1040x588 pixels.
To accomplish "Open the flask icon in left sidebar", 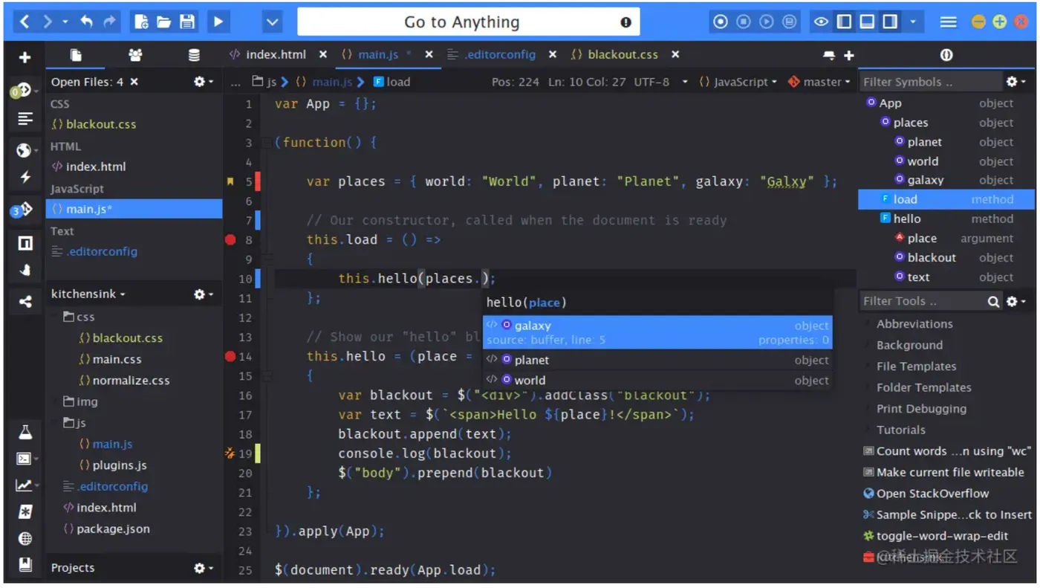I will pyautogui.click(x=25, y=432).
